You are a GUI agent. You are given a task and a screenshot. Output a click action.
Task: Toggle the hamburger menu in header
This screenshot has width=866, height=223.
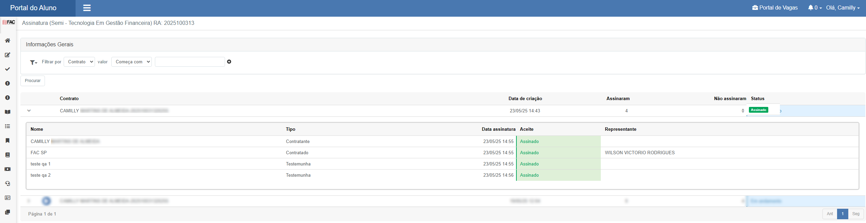(x=87, y=8)
